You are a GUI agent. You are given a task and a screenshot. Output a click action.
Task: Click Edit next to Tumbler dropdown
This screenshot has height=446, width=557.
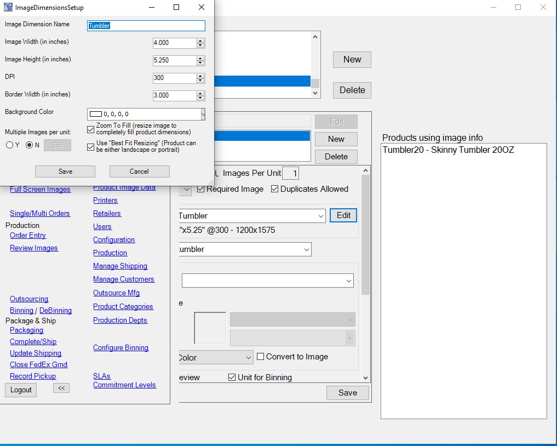pyautogui.click(x=343, y=215)
